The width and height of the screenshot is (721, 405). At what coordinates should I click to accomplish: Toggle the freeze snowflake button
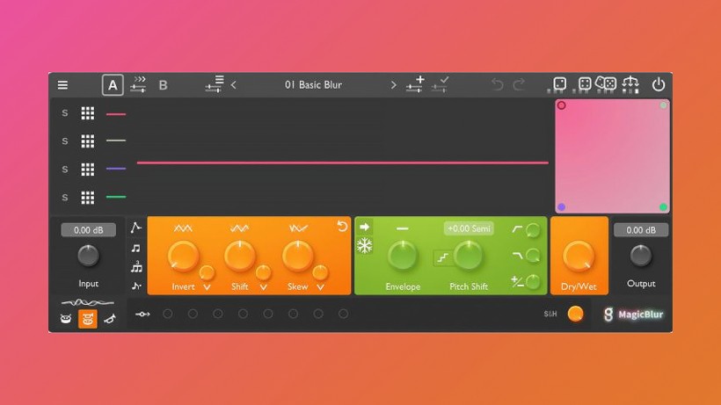(364, 246)
